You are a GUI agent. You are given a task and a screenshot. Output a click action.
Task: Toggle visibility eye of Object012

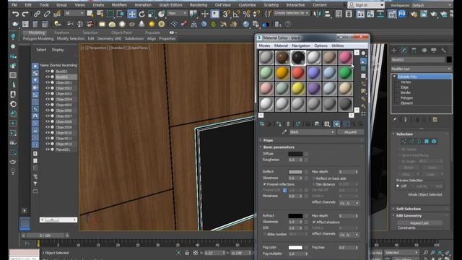click(x=47, y=144)
